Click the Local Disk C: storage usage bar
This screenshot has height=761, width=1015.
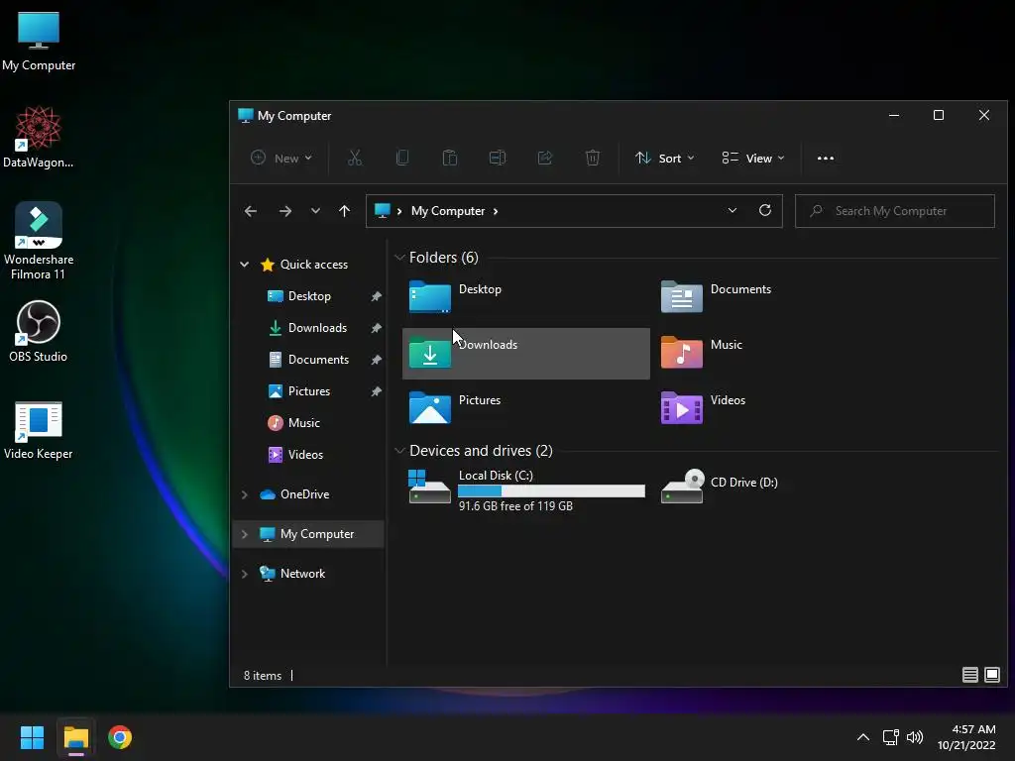[x=551, y=491]
